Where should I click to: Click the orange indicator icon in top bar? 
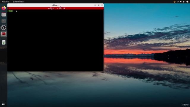175,2
